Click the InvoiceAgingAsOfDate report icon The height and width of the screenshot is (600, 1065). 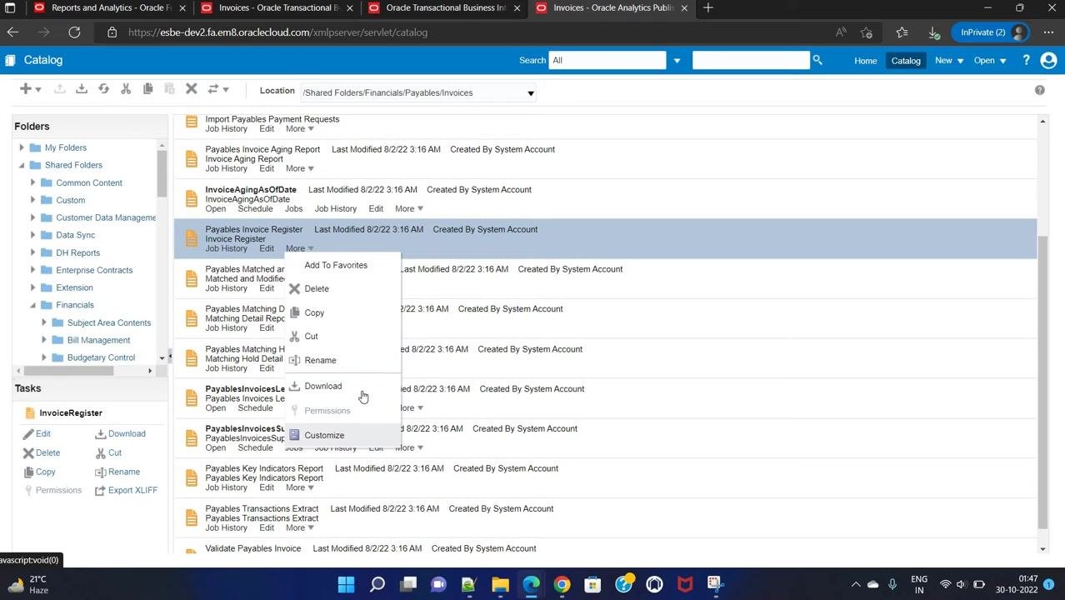[x=192, y=198]
